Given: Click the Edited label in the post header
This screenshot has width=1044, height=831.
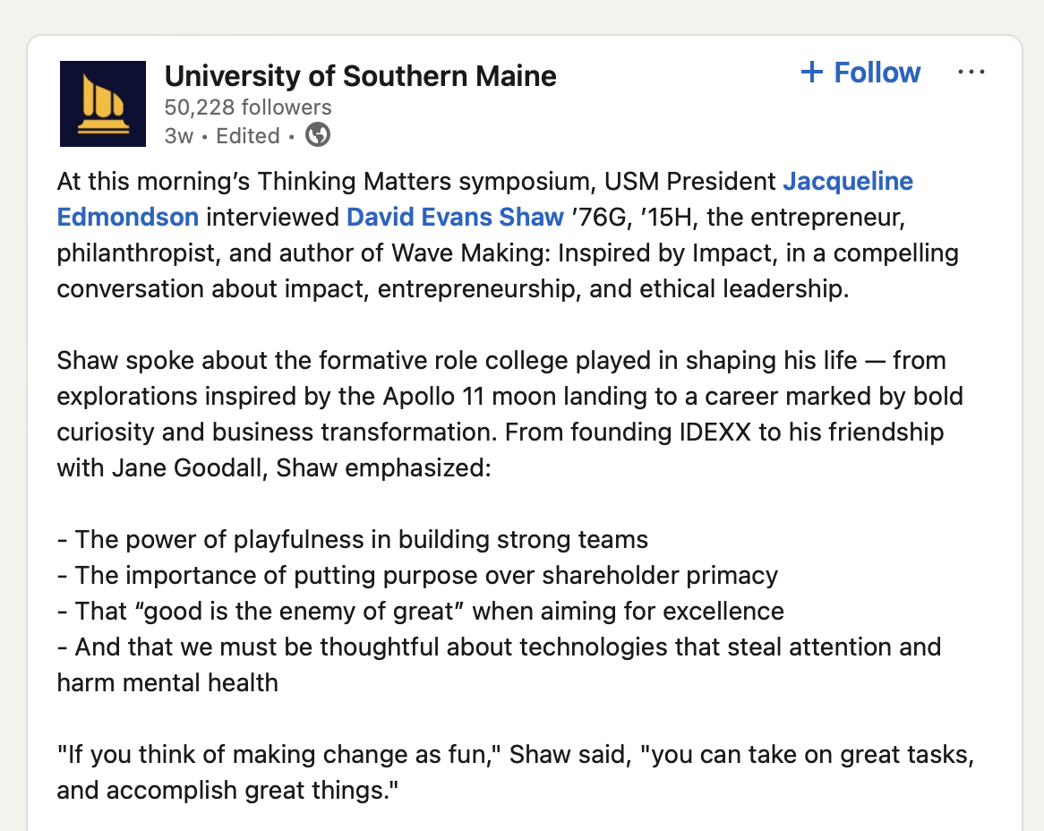Looking at the screenshot, I should click(x=248, y=136).
